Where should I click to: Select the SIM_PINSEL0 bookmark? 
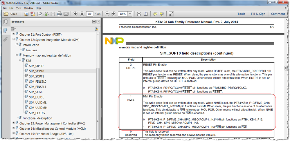(38, 82)
